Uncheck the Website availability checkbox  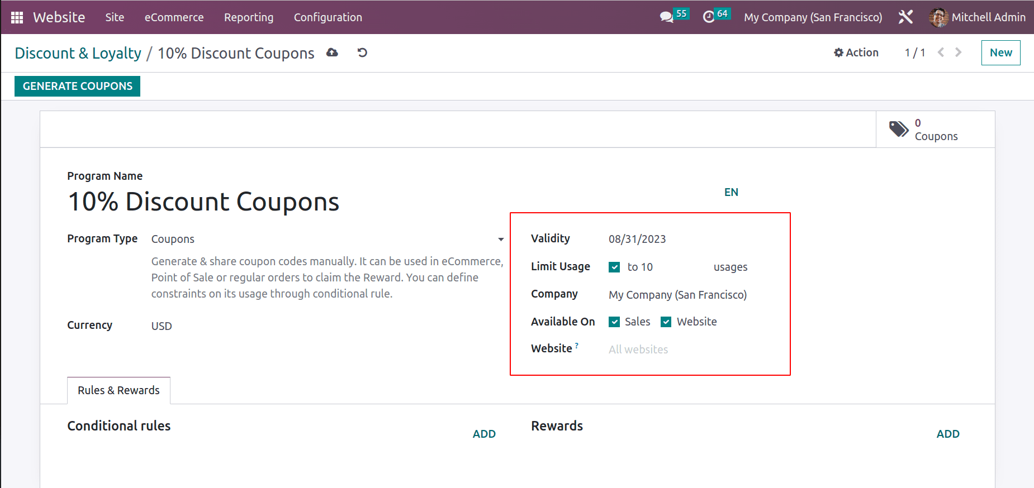click(x=666, y=322)
